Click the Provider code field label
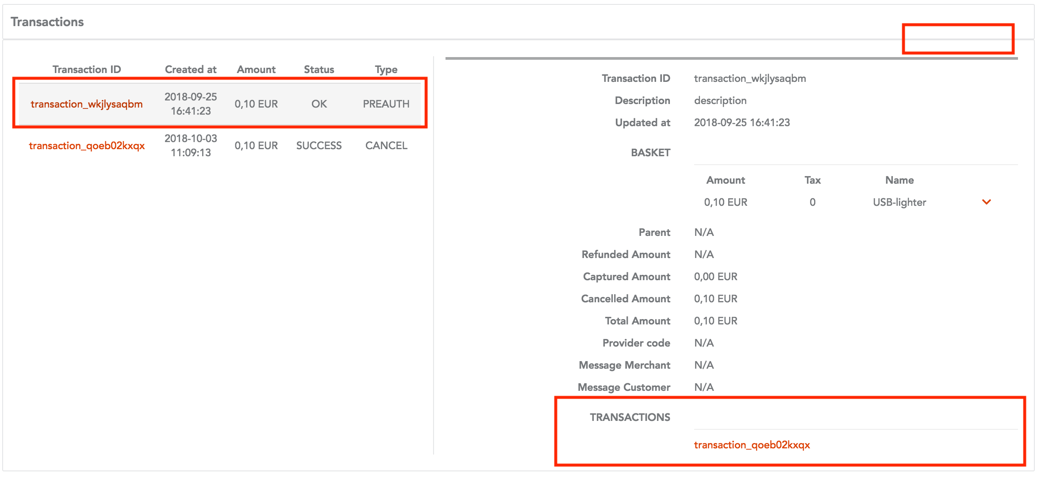This screenshot has width=1041, height=478. [636, 343]
